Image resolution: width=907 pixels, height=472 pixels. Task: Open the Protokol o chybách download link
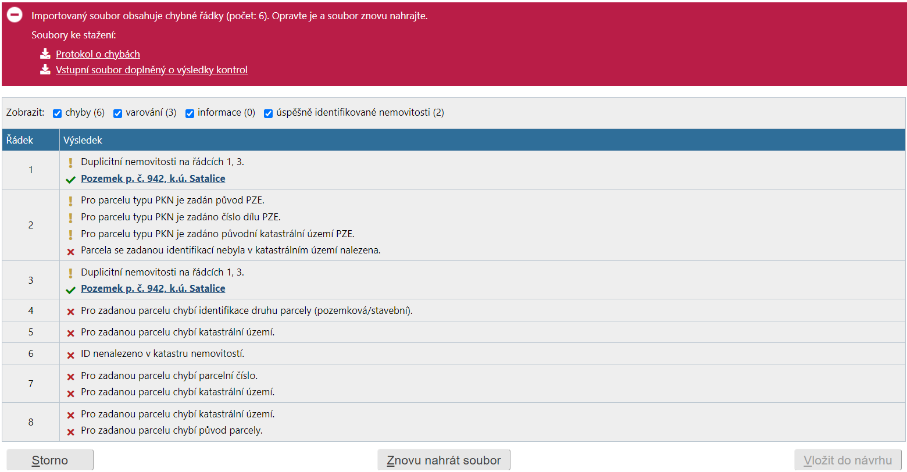pos(98,54)
